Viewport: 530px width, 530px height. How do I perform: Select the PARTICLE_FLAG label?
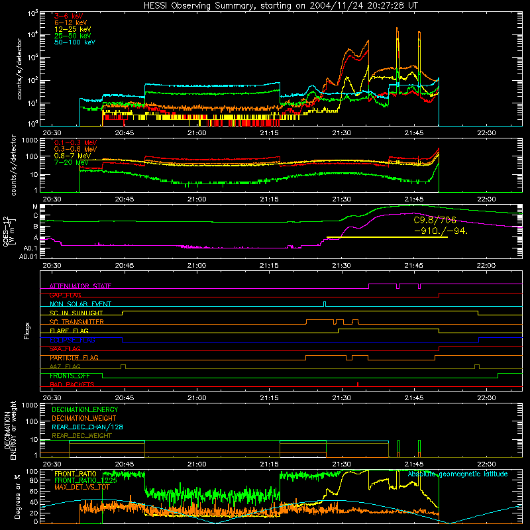pyautogui.click(x=74, y=358)
